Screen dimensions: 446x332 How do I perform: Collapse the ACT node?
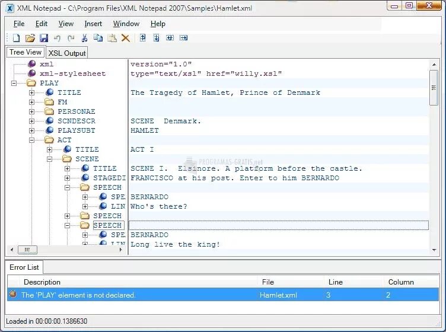[x=31, y=140]
